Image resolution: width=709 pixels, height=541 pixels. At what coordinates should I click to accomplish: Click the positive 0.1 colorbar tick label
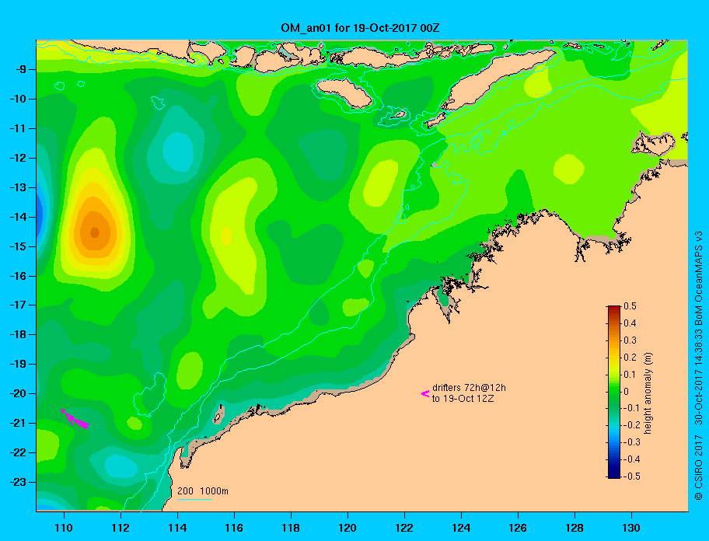(x=630, y=374)
